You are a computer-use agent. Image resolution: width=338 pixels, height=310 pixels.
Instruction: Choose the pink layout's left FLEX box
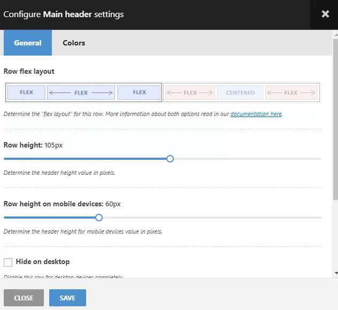(x=190, y=92)
